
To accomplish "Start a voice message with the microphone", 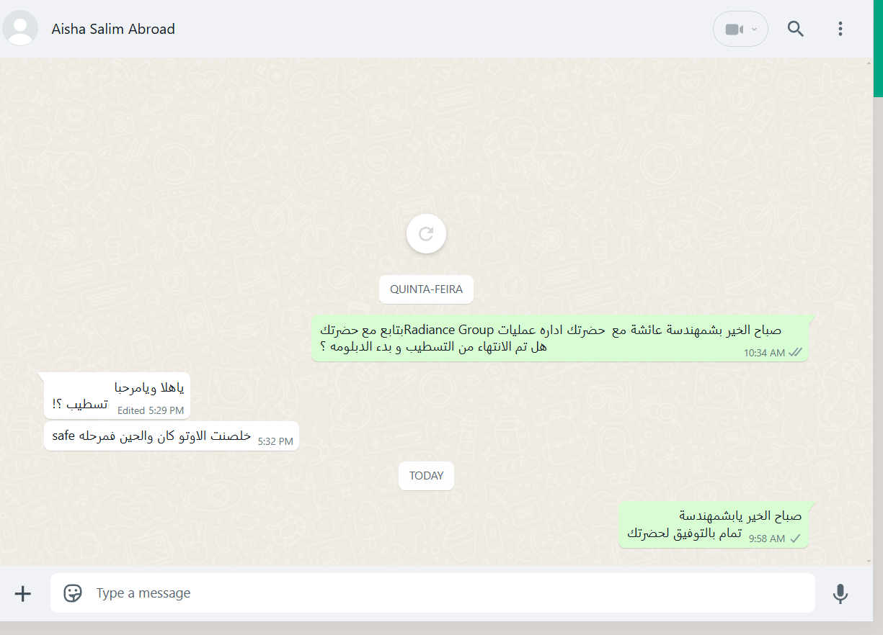I will 840,593.
